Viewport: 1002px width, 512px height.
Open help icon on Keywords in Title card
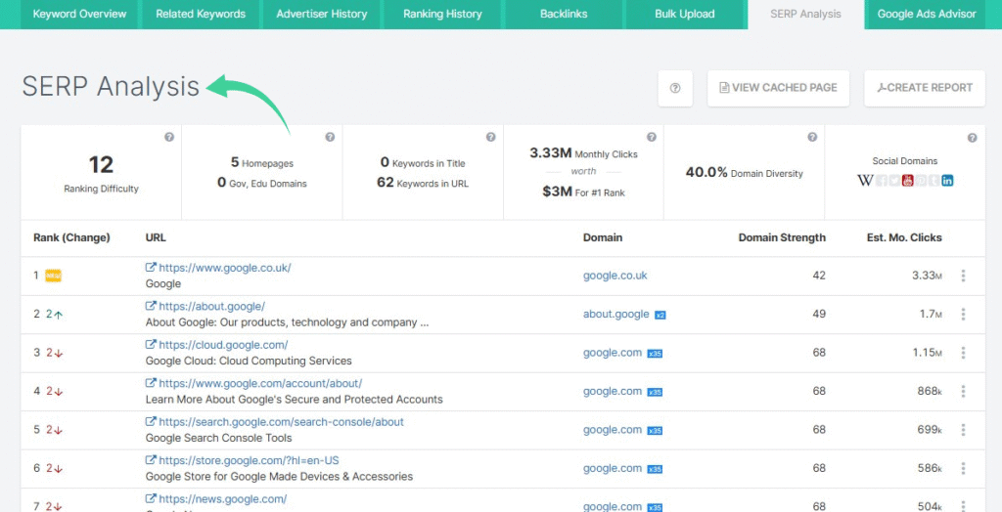[491, 137]
